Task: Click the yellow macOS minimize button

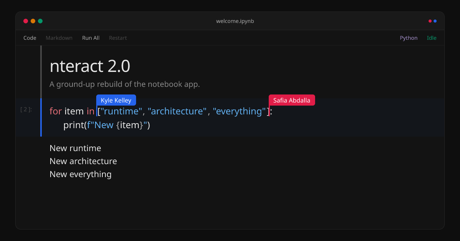Action: click(x=33, y=21)
